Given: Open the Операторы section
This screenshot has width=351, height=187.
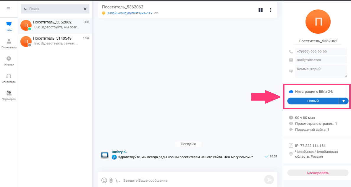Looking at the screenshot, I should pyautogui.click(x=9, y=78).
